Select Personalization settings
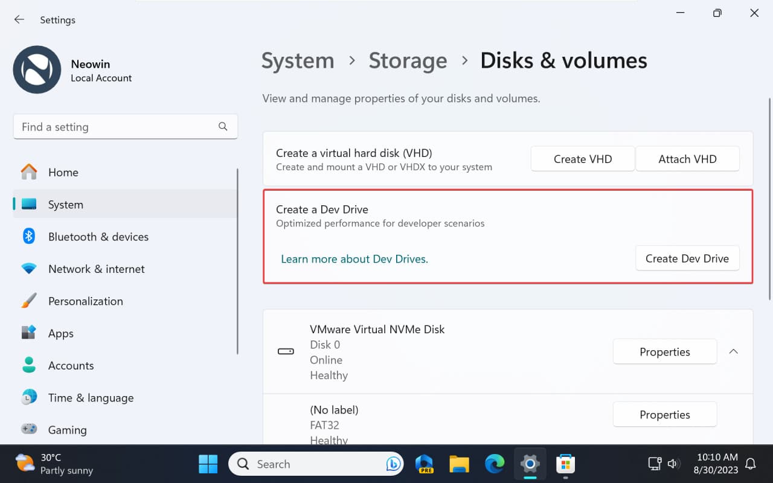 85,301
